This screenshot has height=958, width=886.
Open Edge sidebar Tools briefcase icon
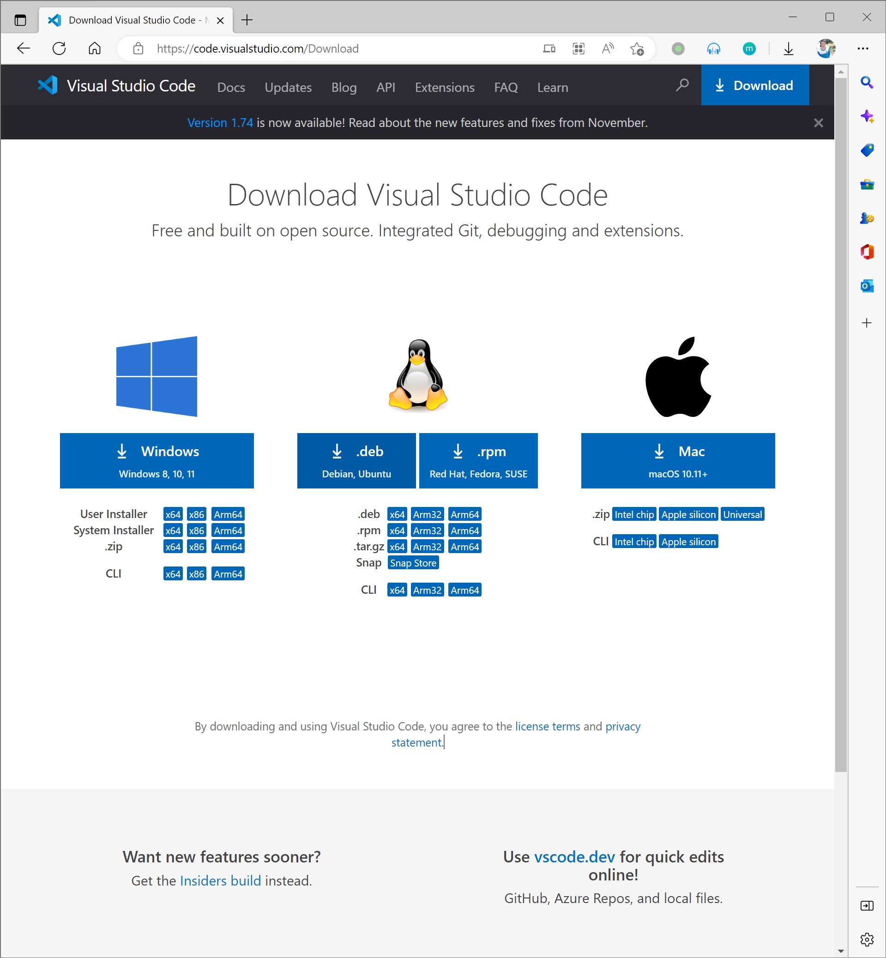(x=867, y=185)
